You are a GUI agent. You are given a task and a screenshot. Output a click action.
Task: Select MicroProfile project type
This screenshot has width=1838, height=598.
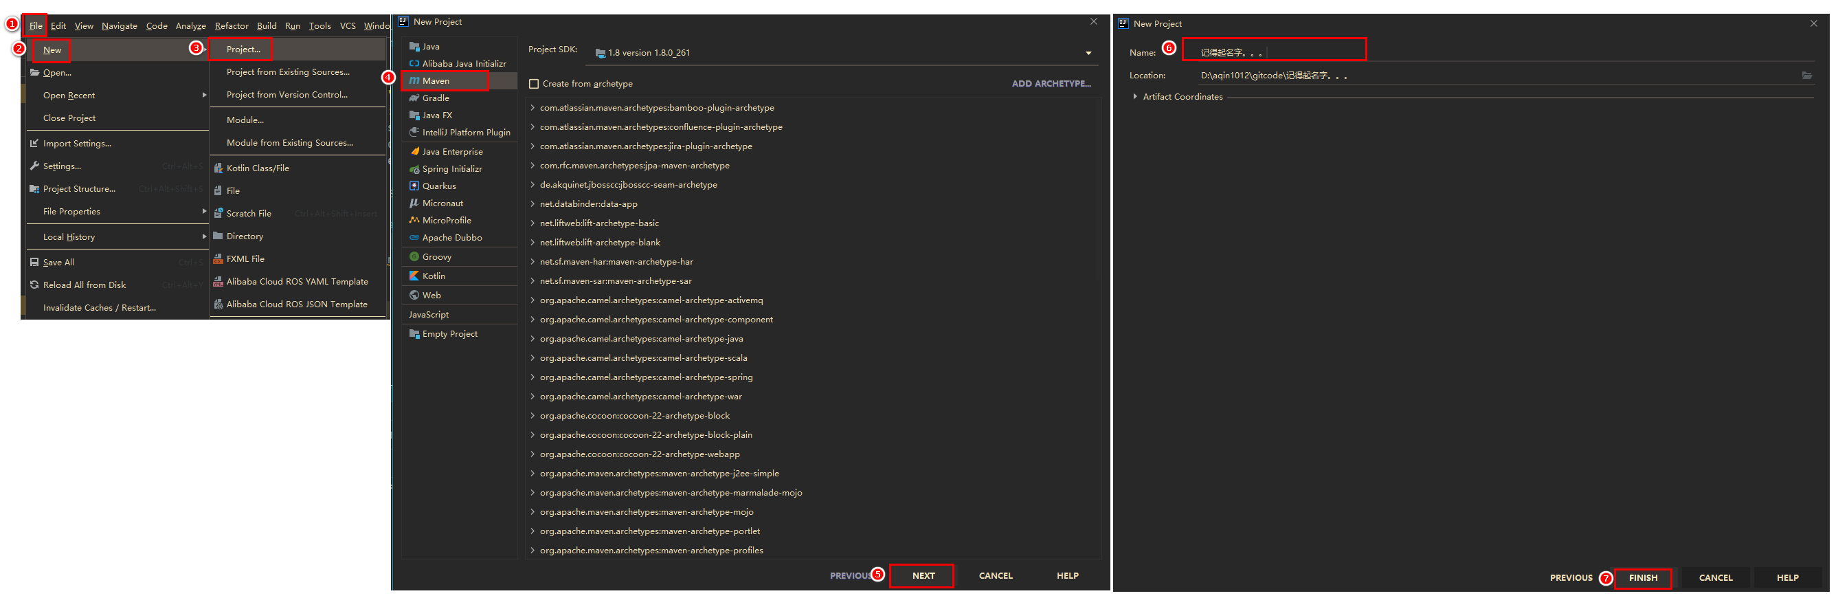click(x=459, y=220)
